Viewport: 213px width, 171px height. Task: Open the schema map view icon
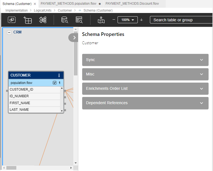coord(101,20)
